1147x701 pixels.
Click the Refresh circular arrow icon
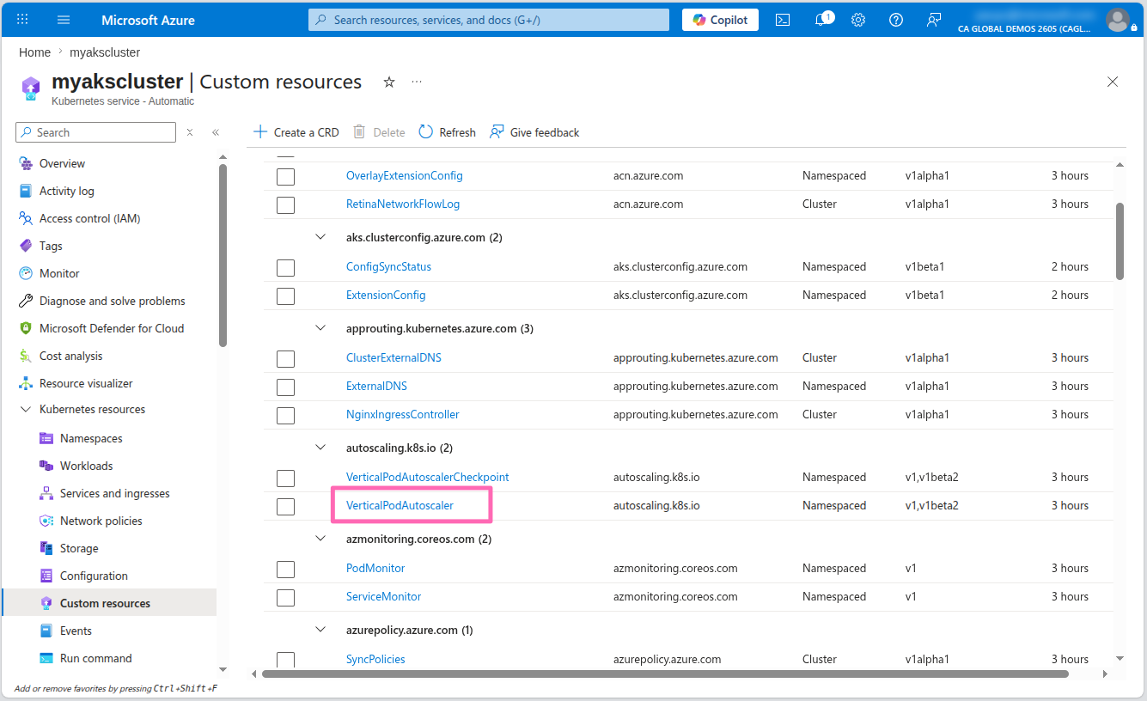tap(426, 132)
